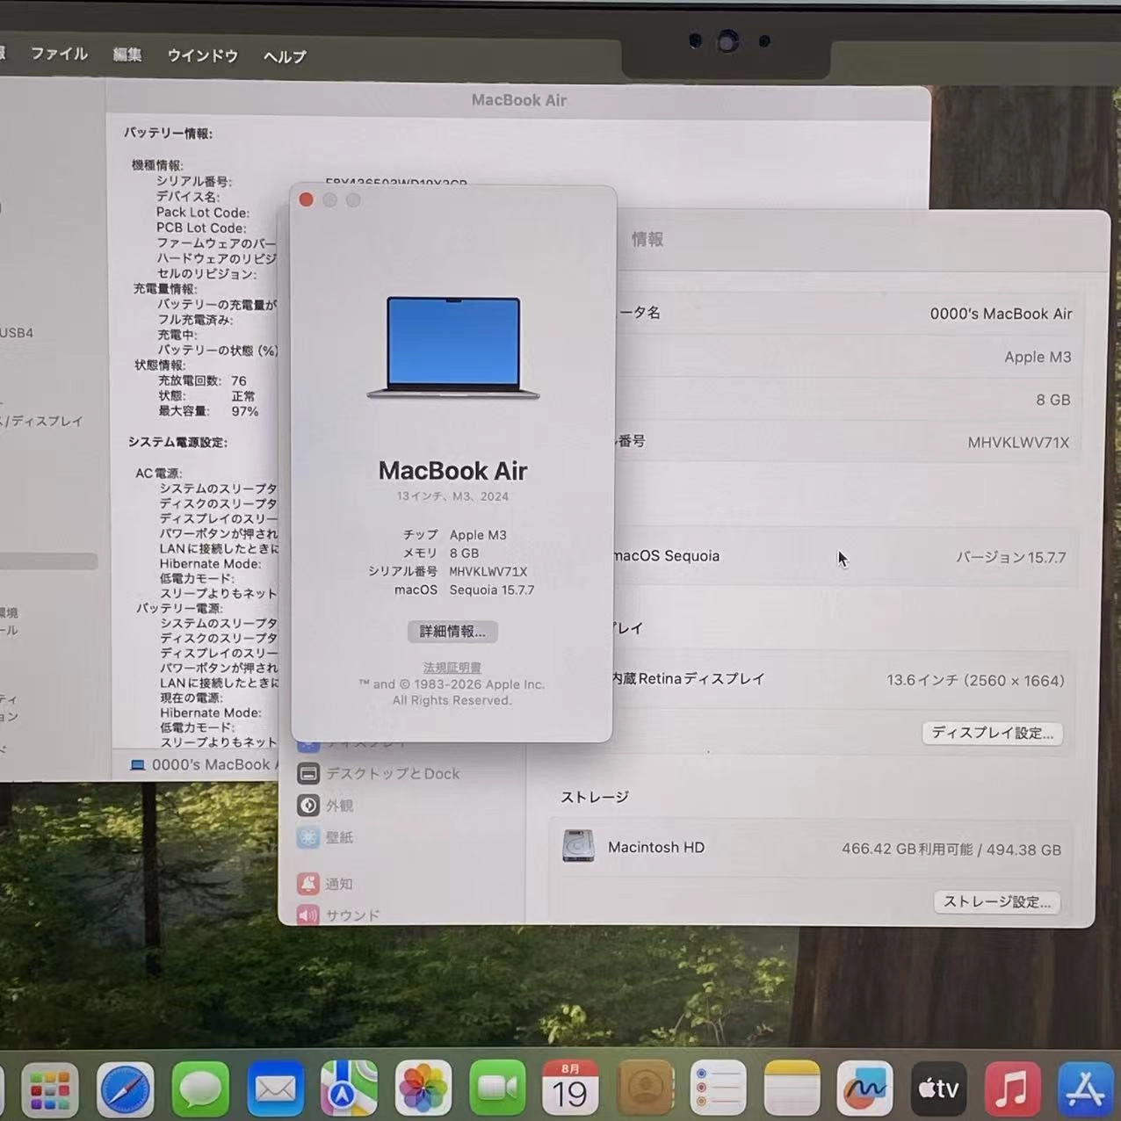Select the MHVKLWV71X value in the 情報 window

pyautogui.click(x=1018, y=443)
